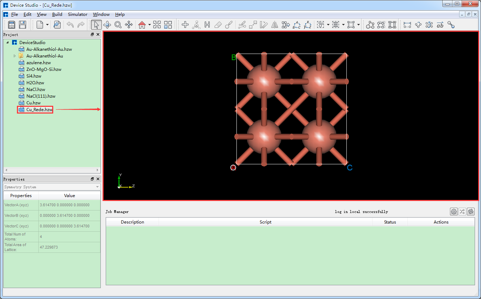Select the zoom tool
Screen dimensions: 481x299
[x=118, y=25]
